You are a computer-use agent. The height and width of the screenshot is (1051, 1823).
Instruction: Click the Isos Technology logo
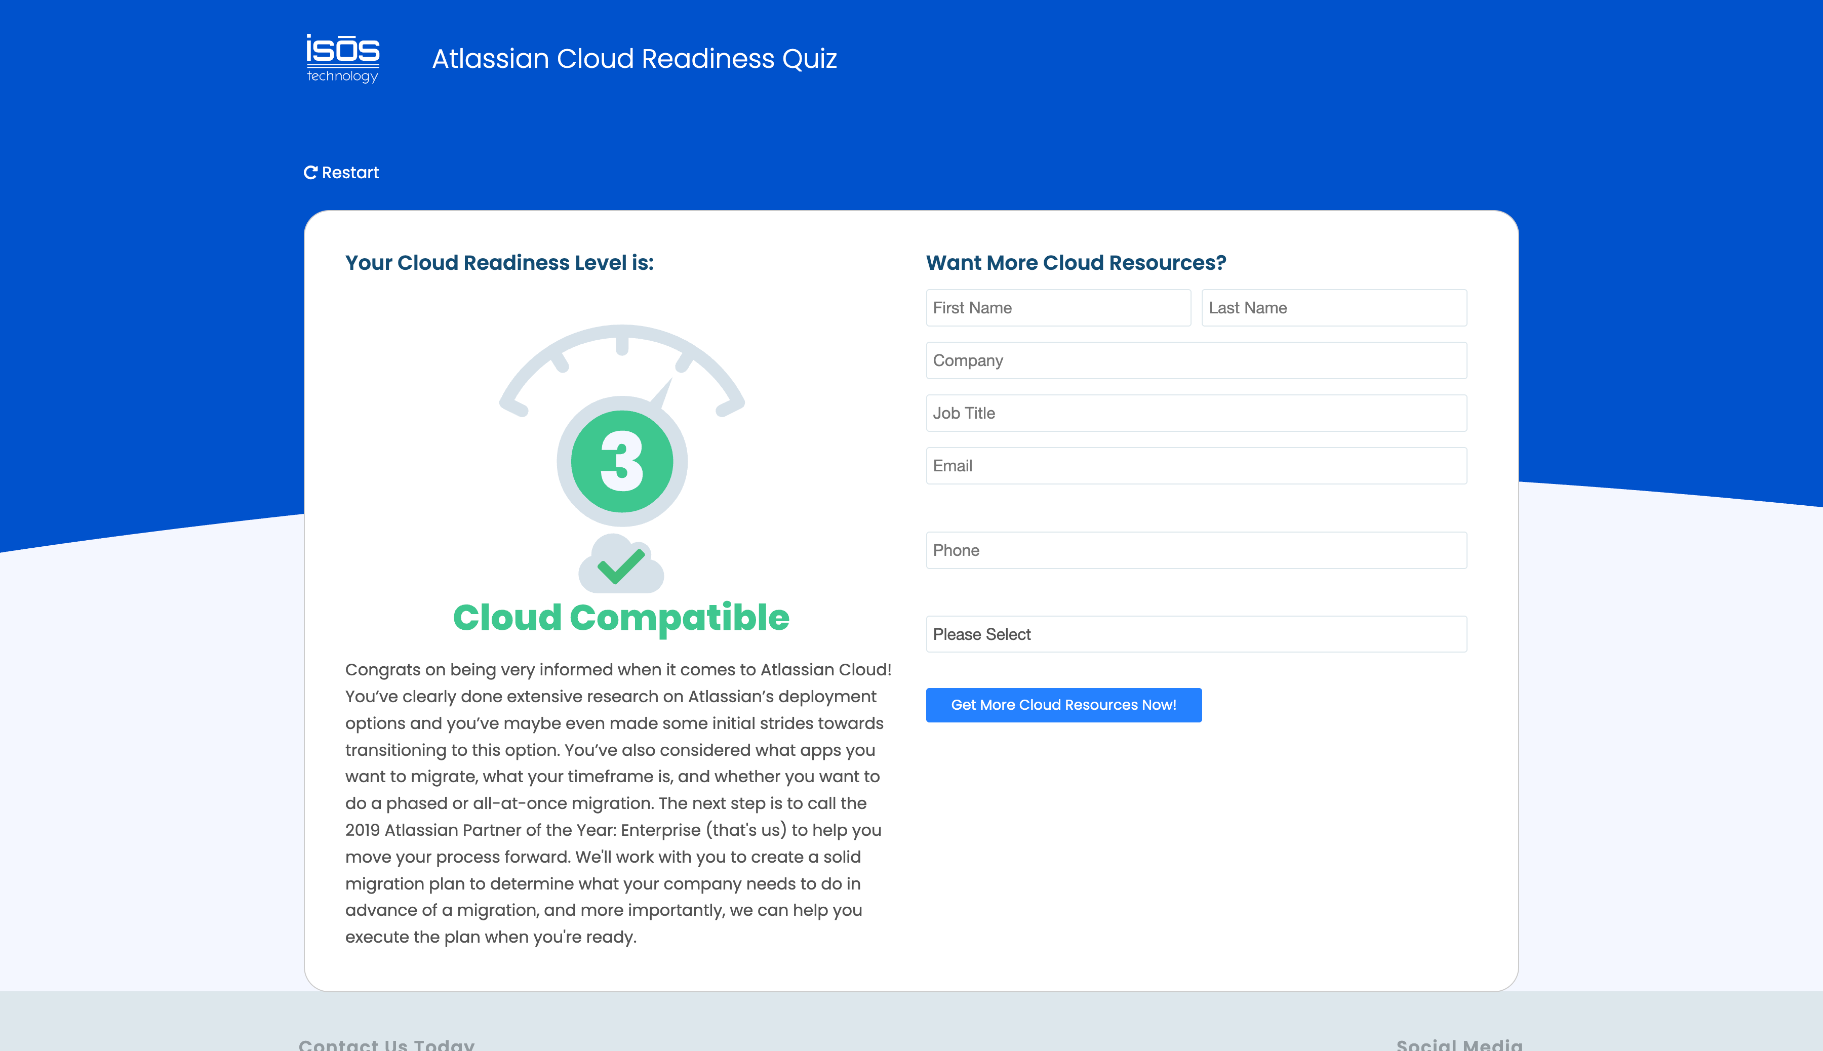click(342, 58)
